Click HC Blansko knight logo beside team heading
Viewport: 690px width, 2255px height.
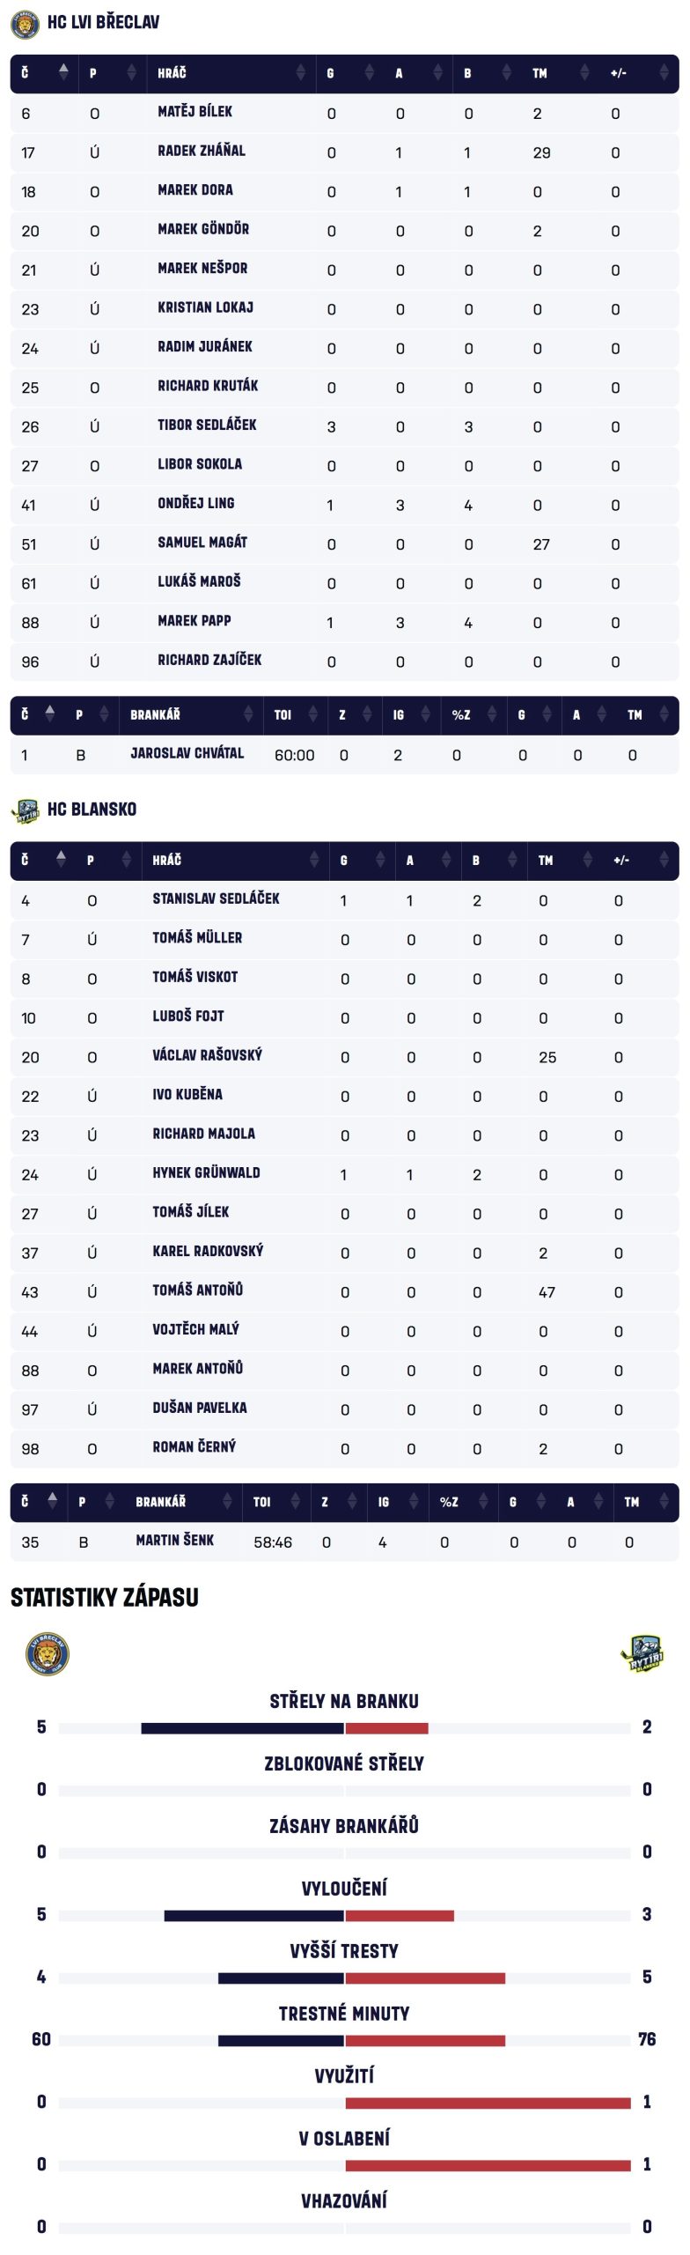26,810
